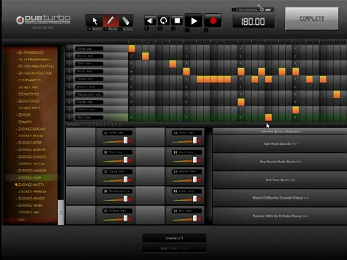Toggle the red dot on mixer channel 10
Screen dimensions: 347x260
(200, 219)
